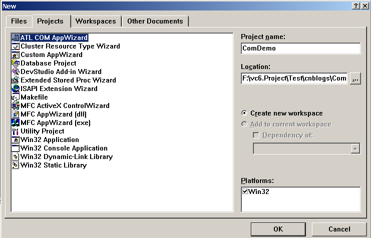Image resolution: width=371 pixels, height=238 pixels.
Task: Select the "Win32 Dynamic-Link Library" text entry
Action: point(67,156)
